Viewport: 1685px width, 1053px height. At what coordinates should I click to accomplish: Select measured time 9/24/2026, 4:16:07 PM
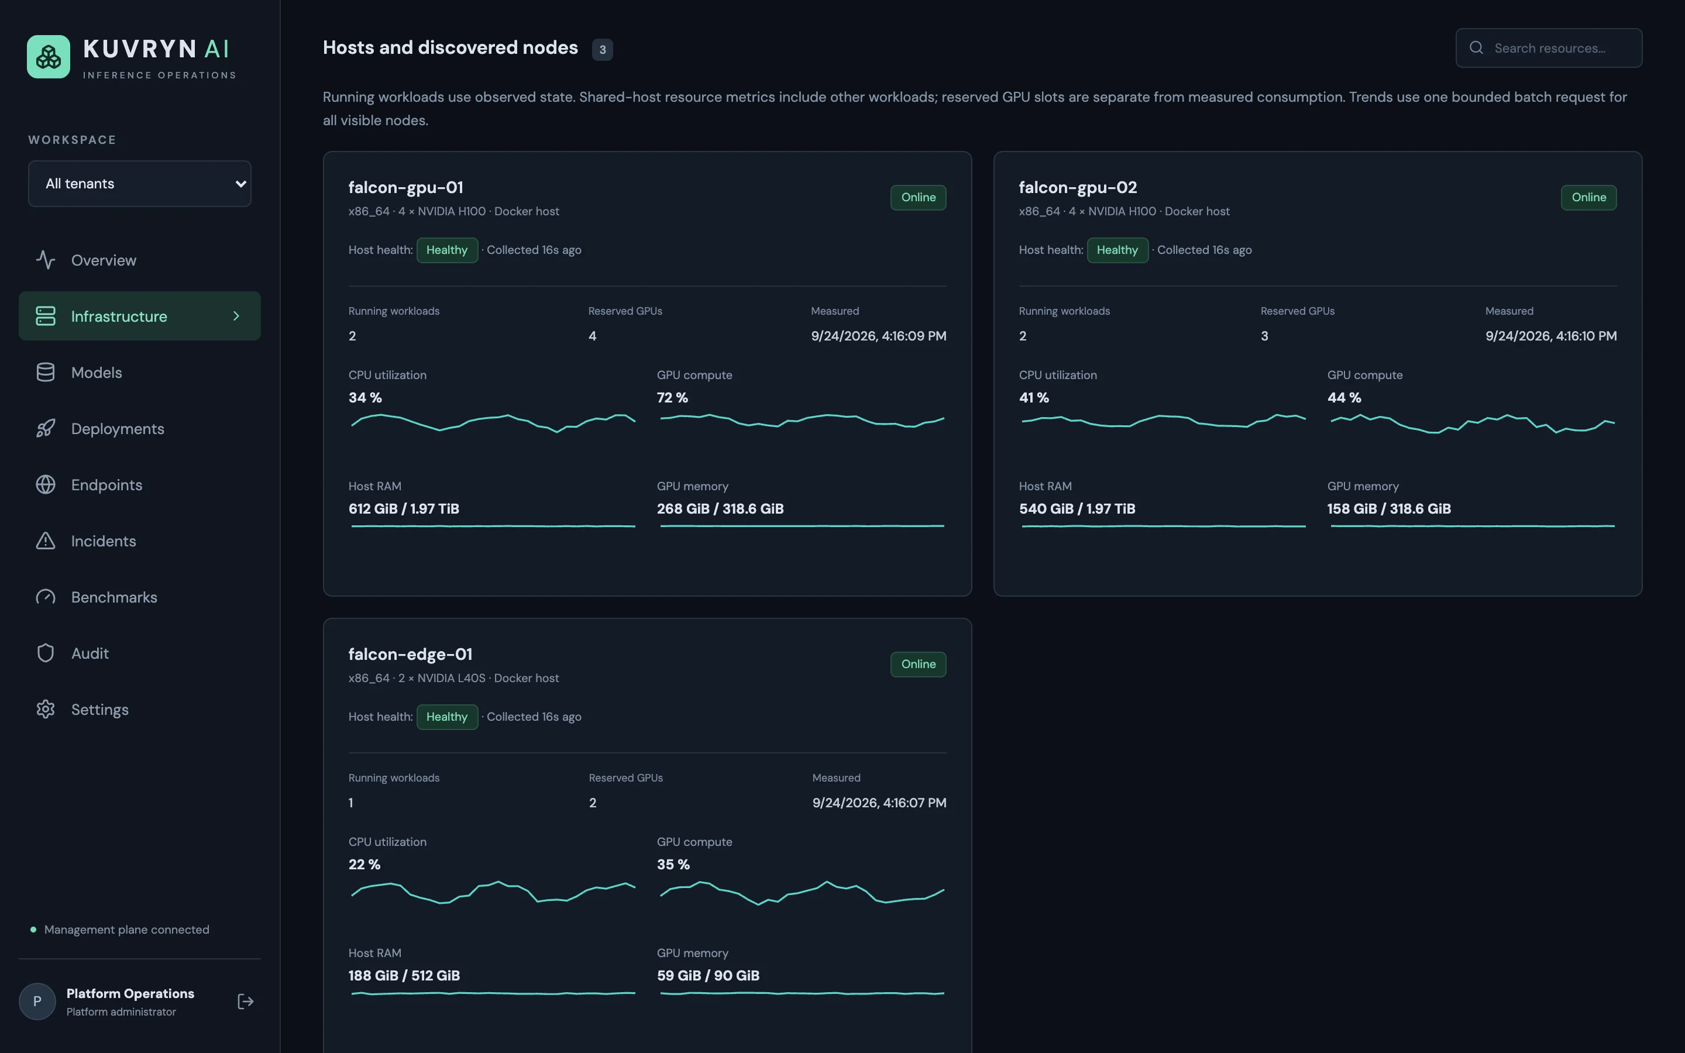point(879,803)
